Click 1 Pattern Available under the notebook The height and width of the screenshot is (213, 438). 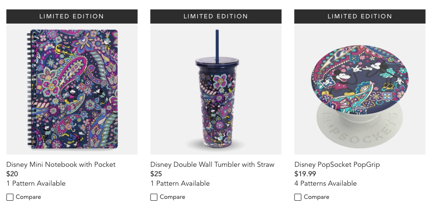(36, 183)
